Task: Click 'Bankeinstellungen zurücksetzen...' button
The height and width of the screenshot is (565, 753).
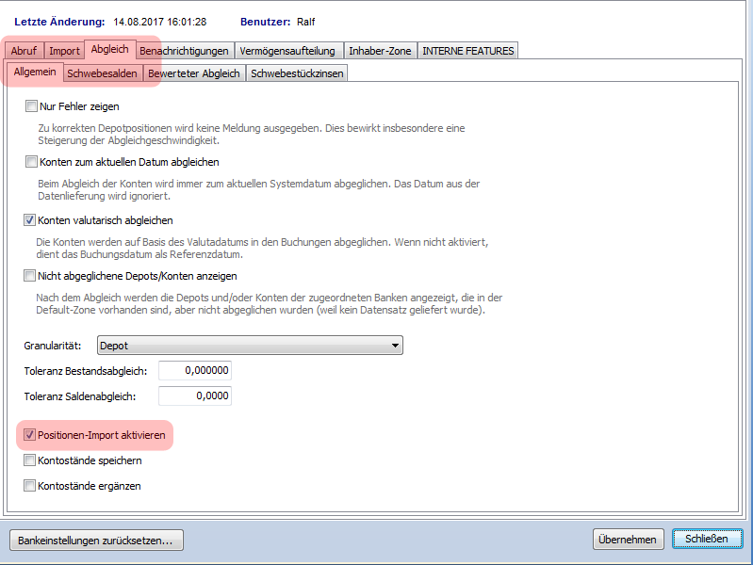Action: 96,540
